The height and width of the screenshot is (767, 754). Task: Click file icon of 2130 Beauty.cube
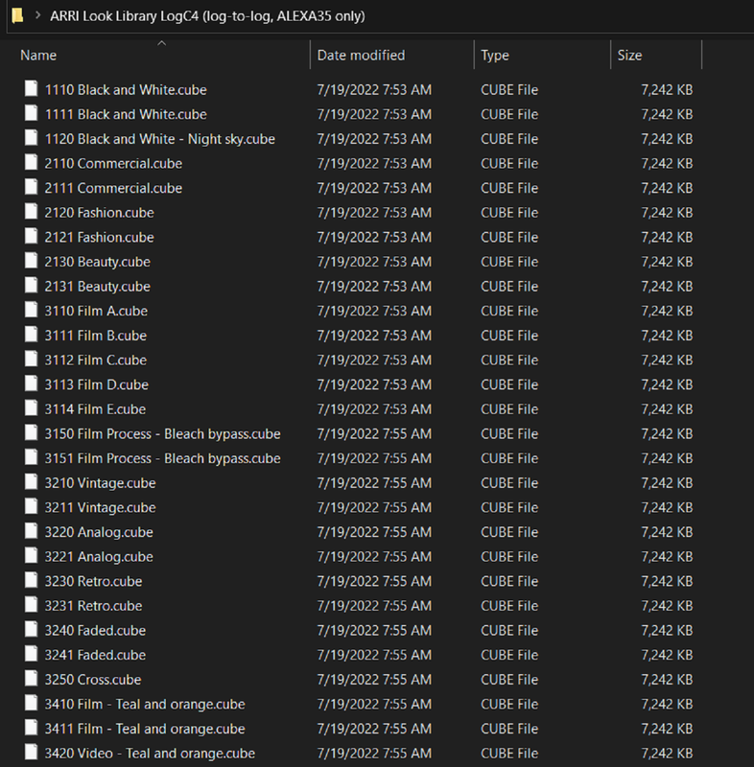(32, 260)
